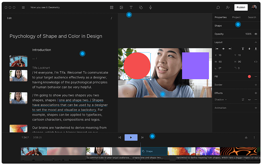Viewport: 262px width, 165px height.
Task: Select the orange swirl clip in timeline
Action: point(238,151)
